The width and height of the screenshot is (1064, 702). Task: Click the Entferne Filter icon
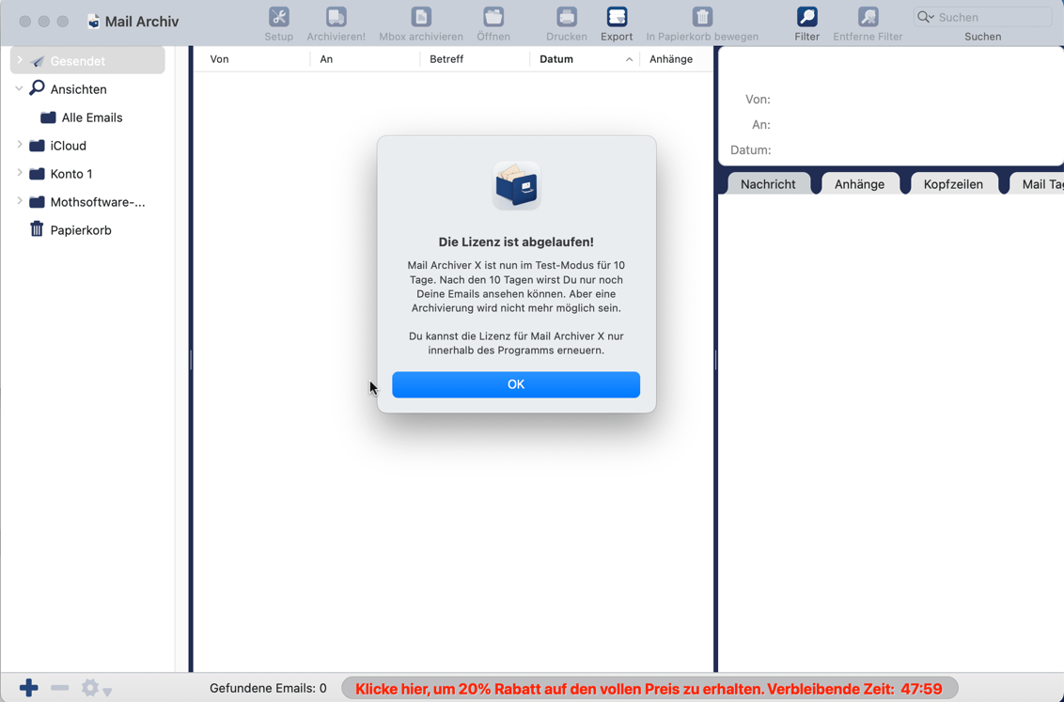click(868, 18)
